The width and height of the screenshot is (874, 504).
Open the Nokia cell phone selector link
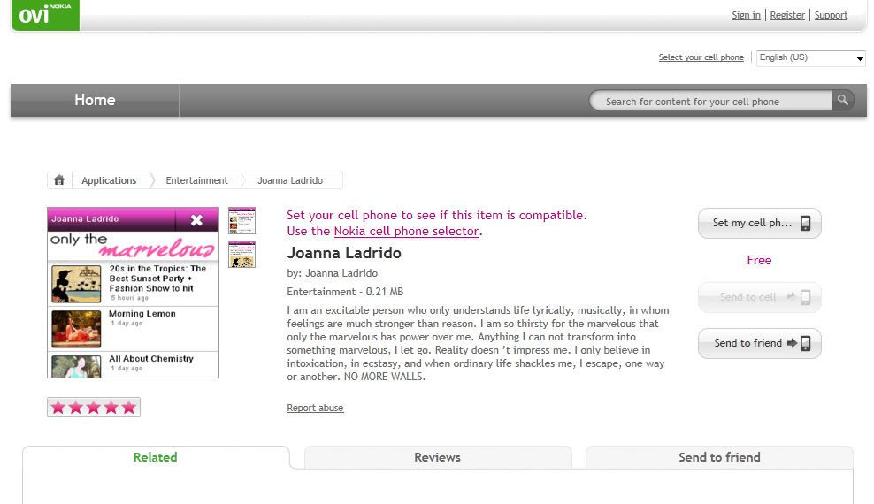tap(406, 231)
